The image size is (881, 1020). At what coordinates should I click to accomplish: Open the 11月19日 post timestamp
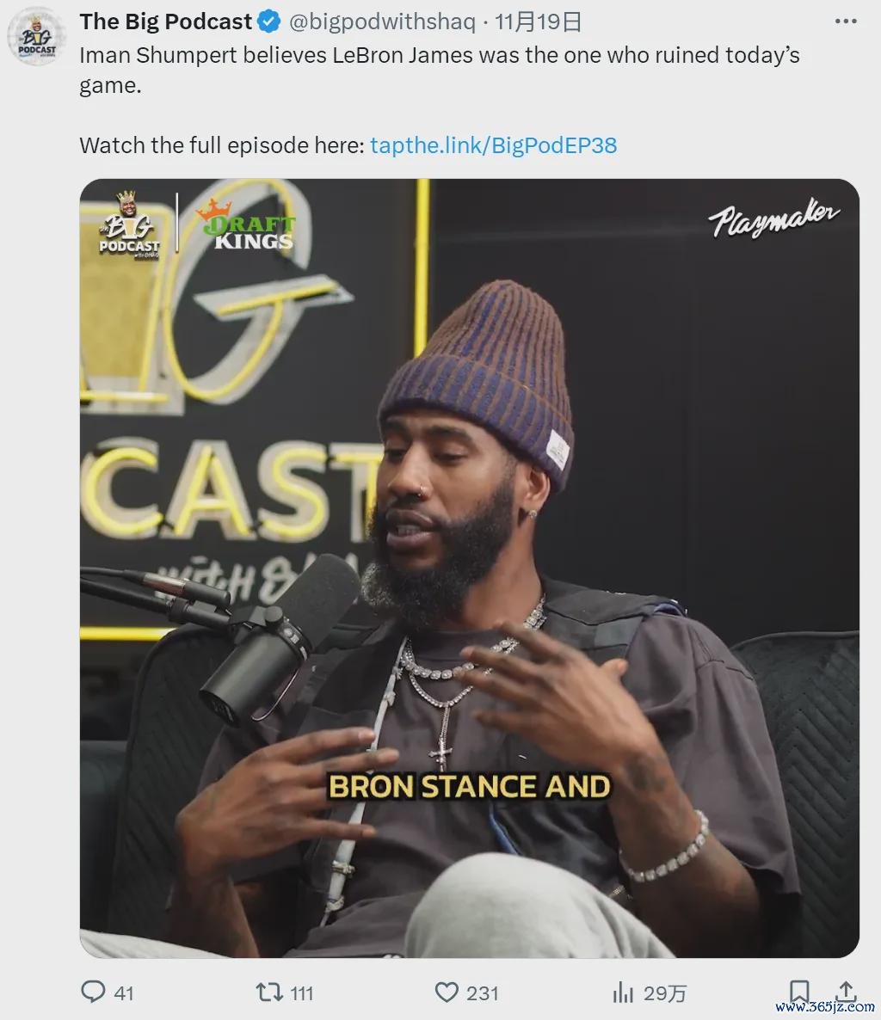point(538,22)
